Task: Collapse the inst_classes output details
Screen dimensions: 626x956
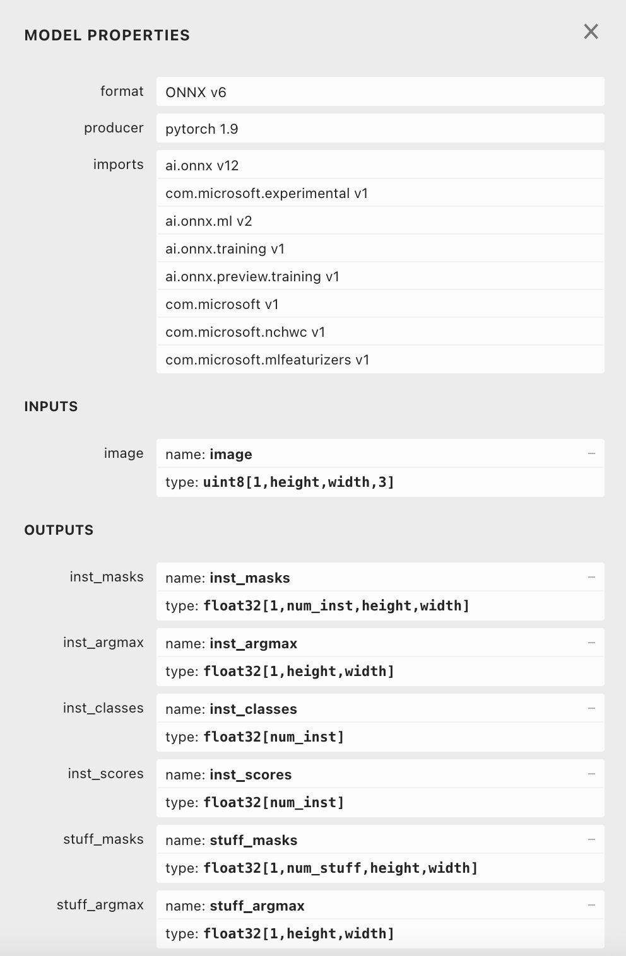Action: coord(591,708)
